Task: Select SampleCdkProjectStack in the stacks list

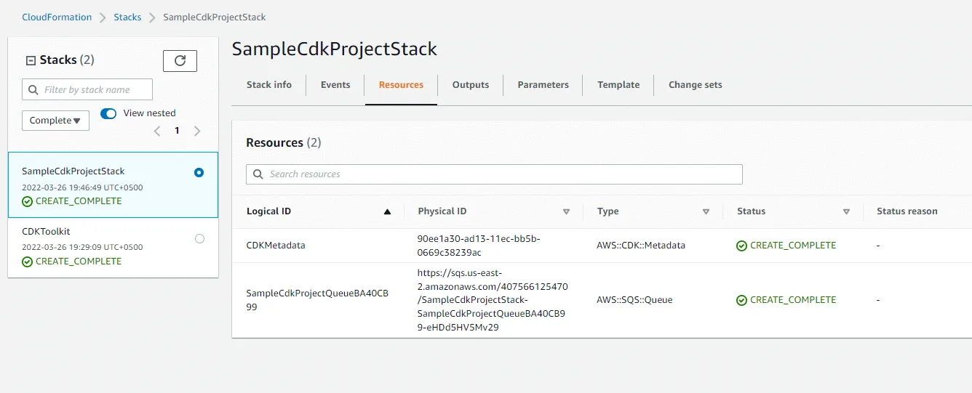Action: (113, 185)
